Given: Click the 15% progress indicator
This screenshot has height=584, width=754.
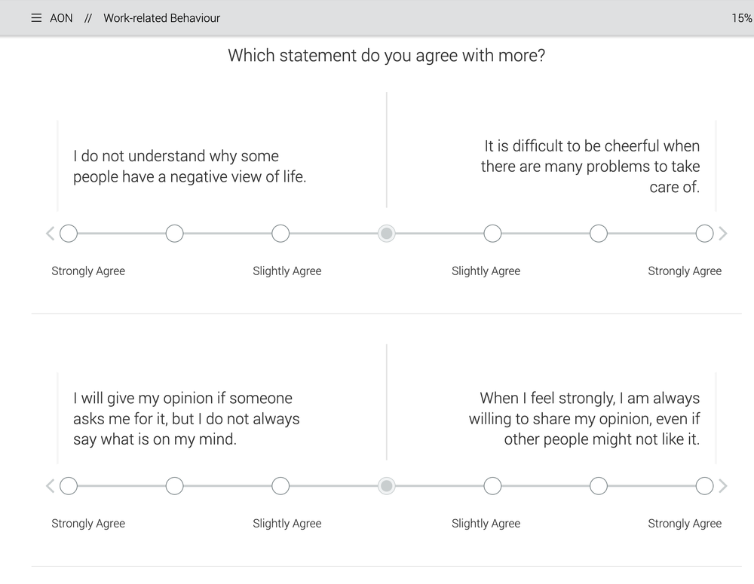Looking at the screenshot, I should point(741,18).
